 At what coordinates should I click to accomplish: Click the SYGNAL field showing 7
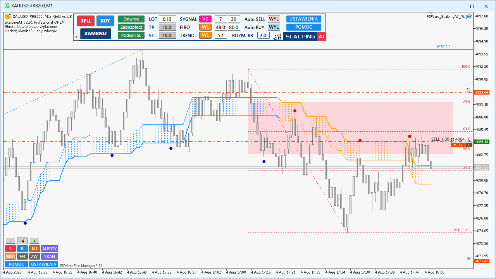[x=221, y=19]
